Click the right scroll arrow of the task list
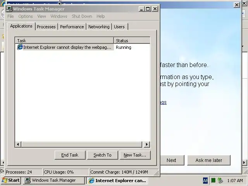Viewport: 248px width, 186px height. (147, 144)
